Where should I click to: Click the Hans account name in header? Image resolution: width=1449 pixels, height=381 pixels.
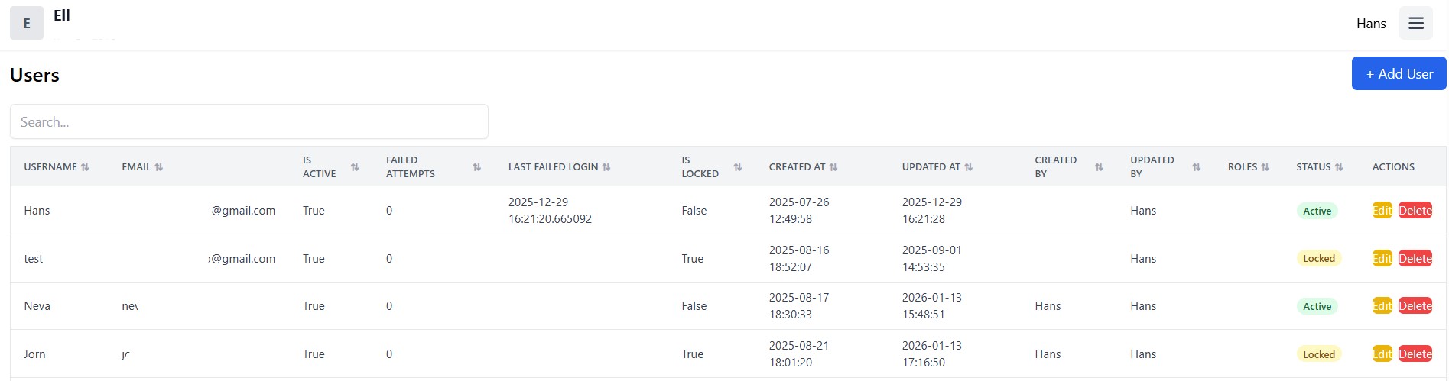click(1371, 24)
